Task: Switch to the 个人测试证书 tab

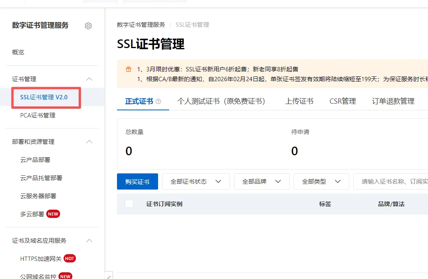Action: pos(221,101)
